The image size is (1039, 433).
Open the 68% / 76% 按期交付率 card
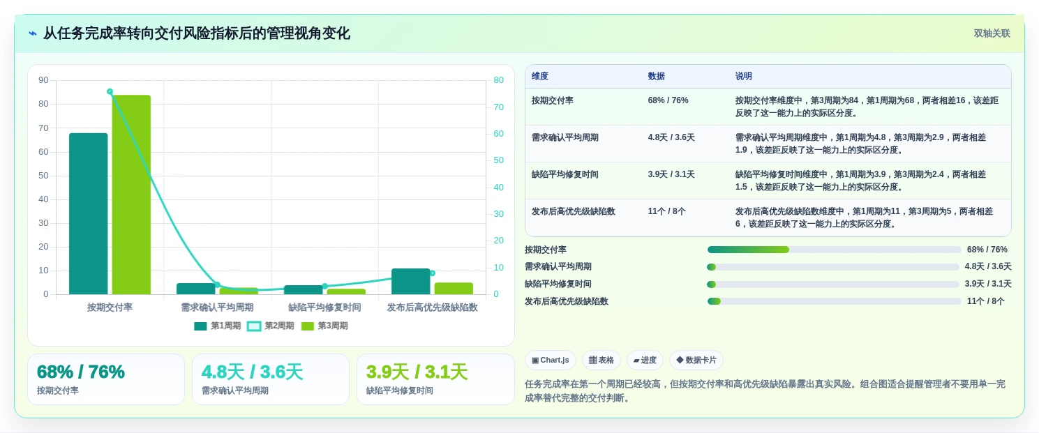point(106,379)
